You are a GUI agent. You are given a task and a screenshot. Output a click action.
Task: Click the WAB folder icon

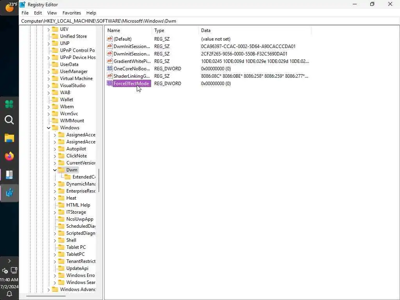pyautogui.click(x=55, y=92)
